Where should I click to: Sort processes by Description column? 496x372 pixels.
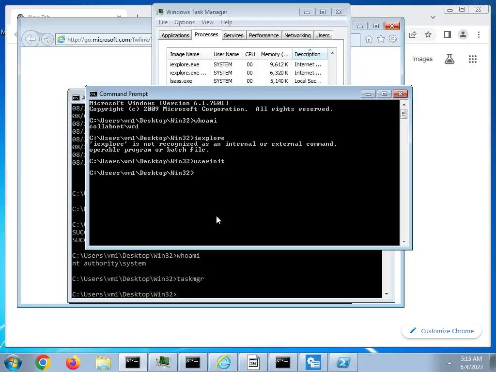[x=310, y=54]
